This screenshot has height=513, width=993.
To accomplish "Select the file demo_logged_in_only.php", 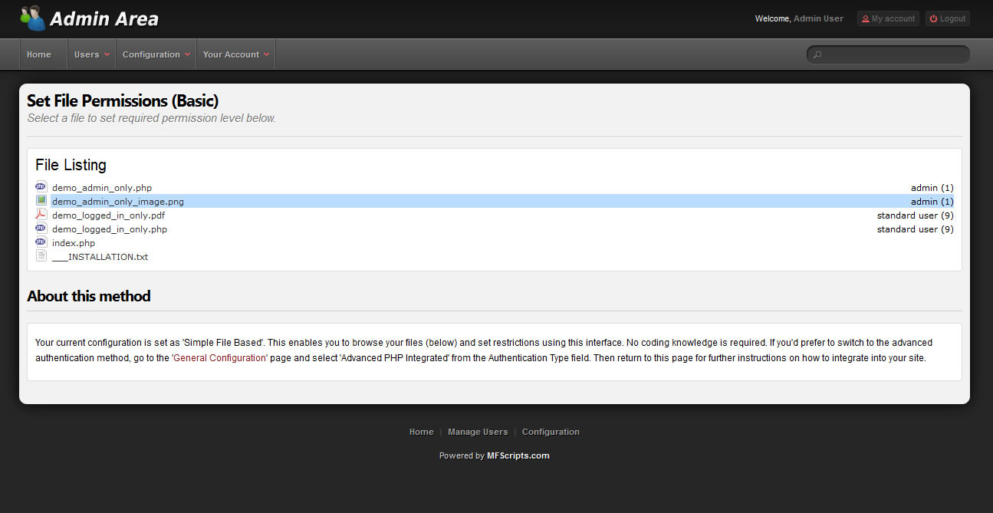I will click(110, 229).
